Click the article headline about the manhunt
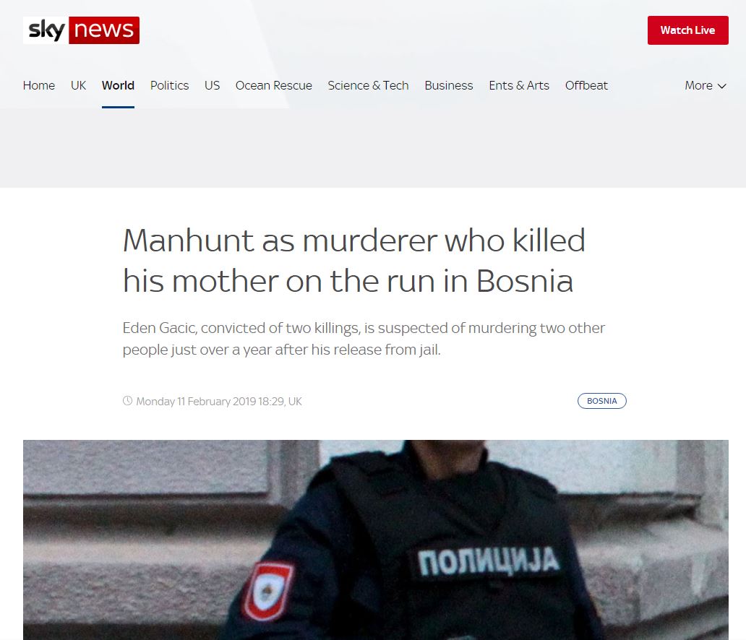The width and height of the screenshot is (746, 640). [354, 261]
